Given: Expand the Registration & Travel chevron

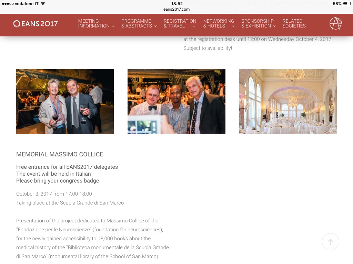Looking at the screenshot, I should (194, 26).
